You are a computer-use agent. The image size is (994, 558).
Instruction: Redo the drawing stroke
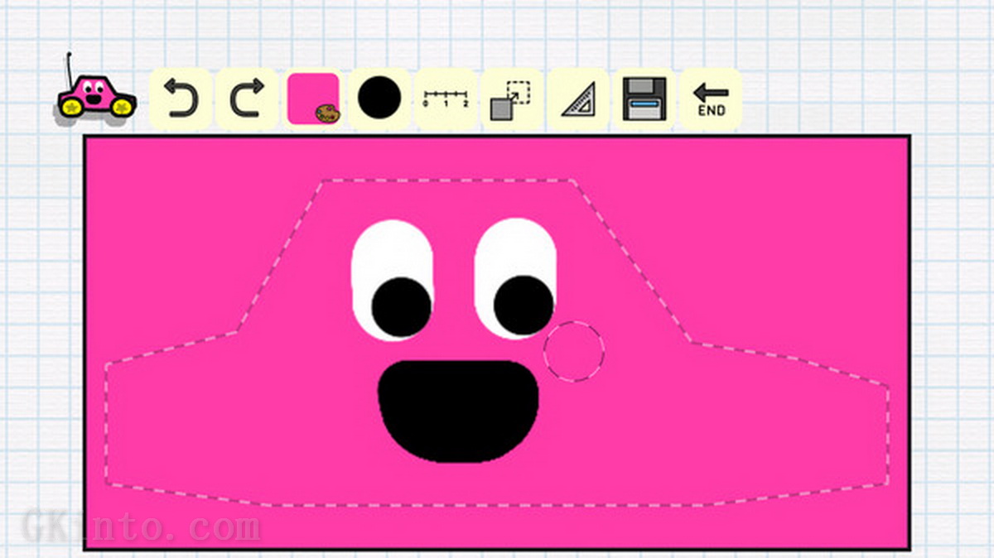(x=247, y=99)
